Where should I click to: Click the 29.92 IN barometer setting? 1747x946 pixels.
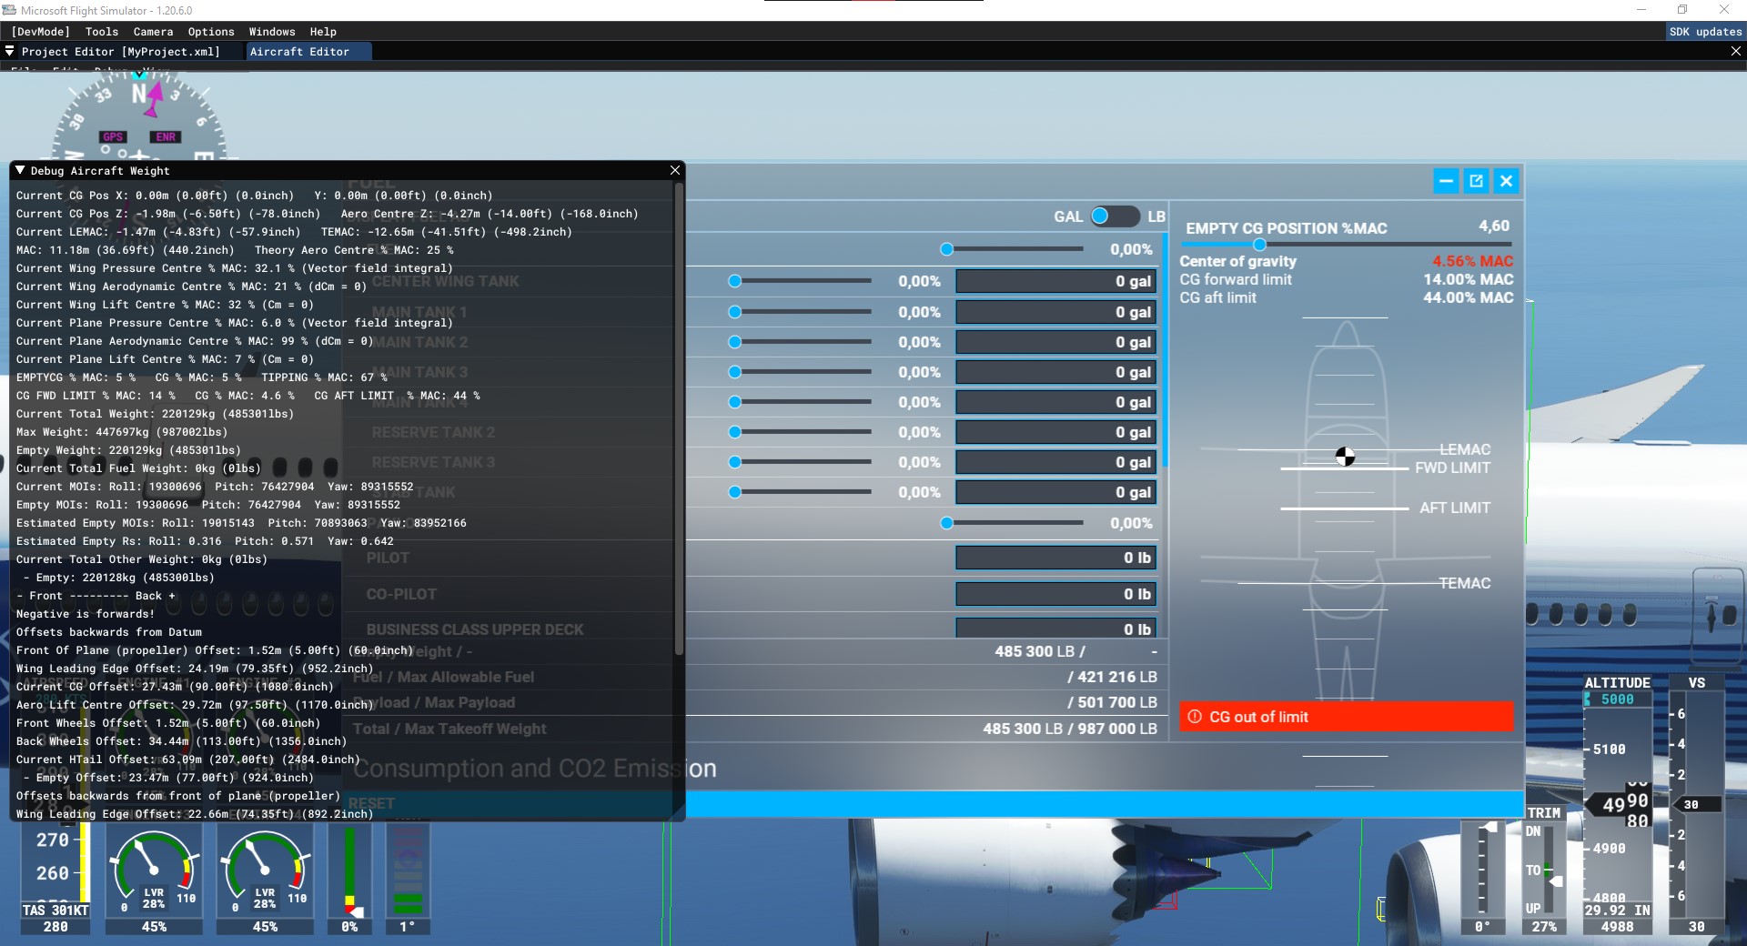[x=1617, y=911]
